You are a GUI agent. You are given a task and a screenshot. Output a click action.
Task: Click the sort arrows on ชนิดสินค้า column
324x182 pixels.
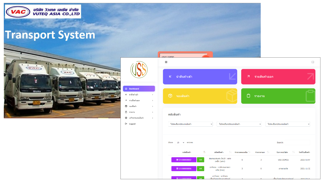[x=230, y=152]
